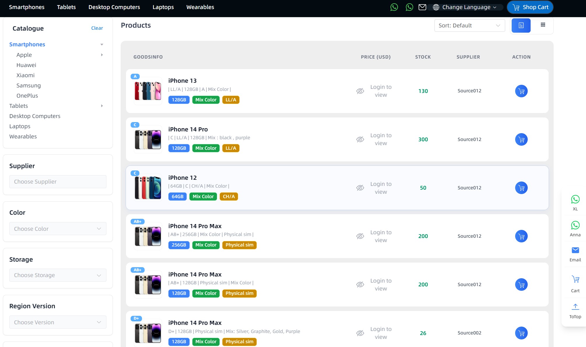Image resolution: width=586 pixels, height=347 pixels.
Task: Open the Shop Cart button
Action: click(x=530, y=7)
